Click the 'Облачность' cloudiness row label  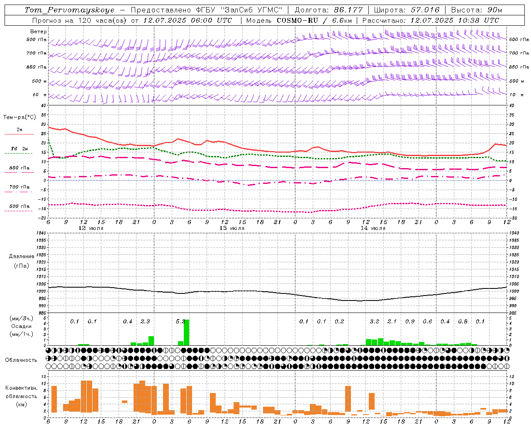coord(21,360)
